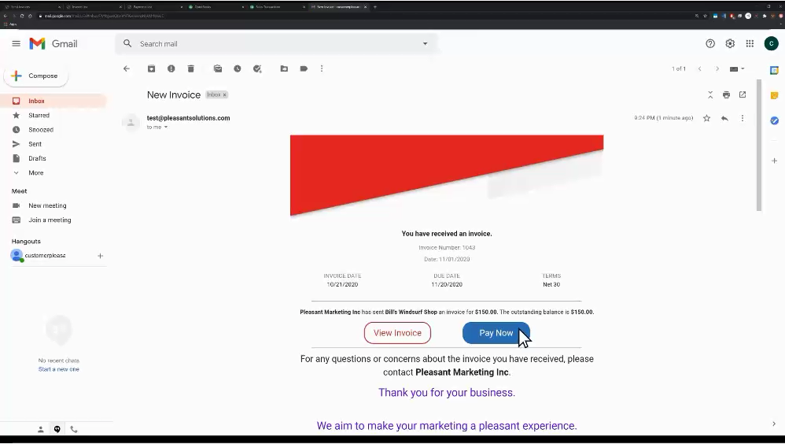Star the invoice email
This screenshot has height=444, width=785.
[706, 118]
